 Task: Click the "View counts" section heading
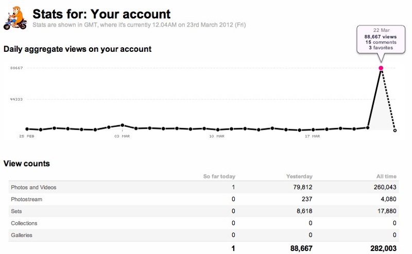coord(27,164)
